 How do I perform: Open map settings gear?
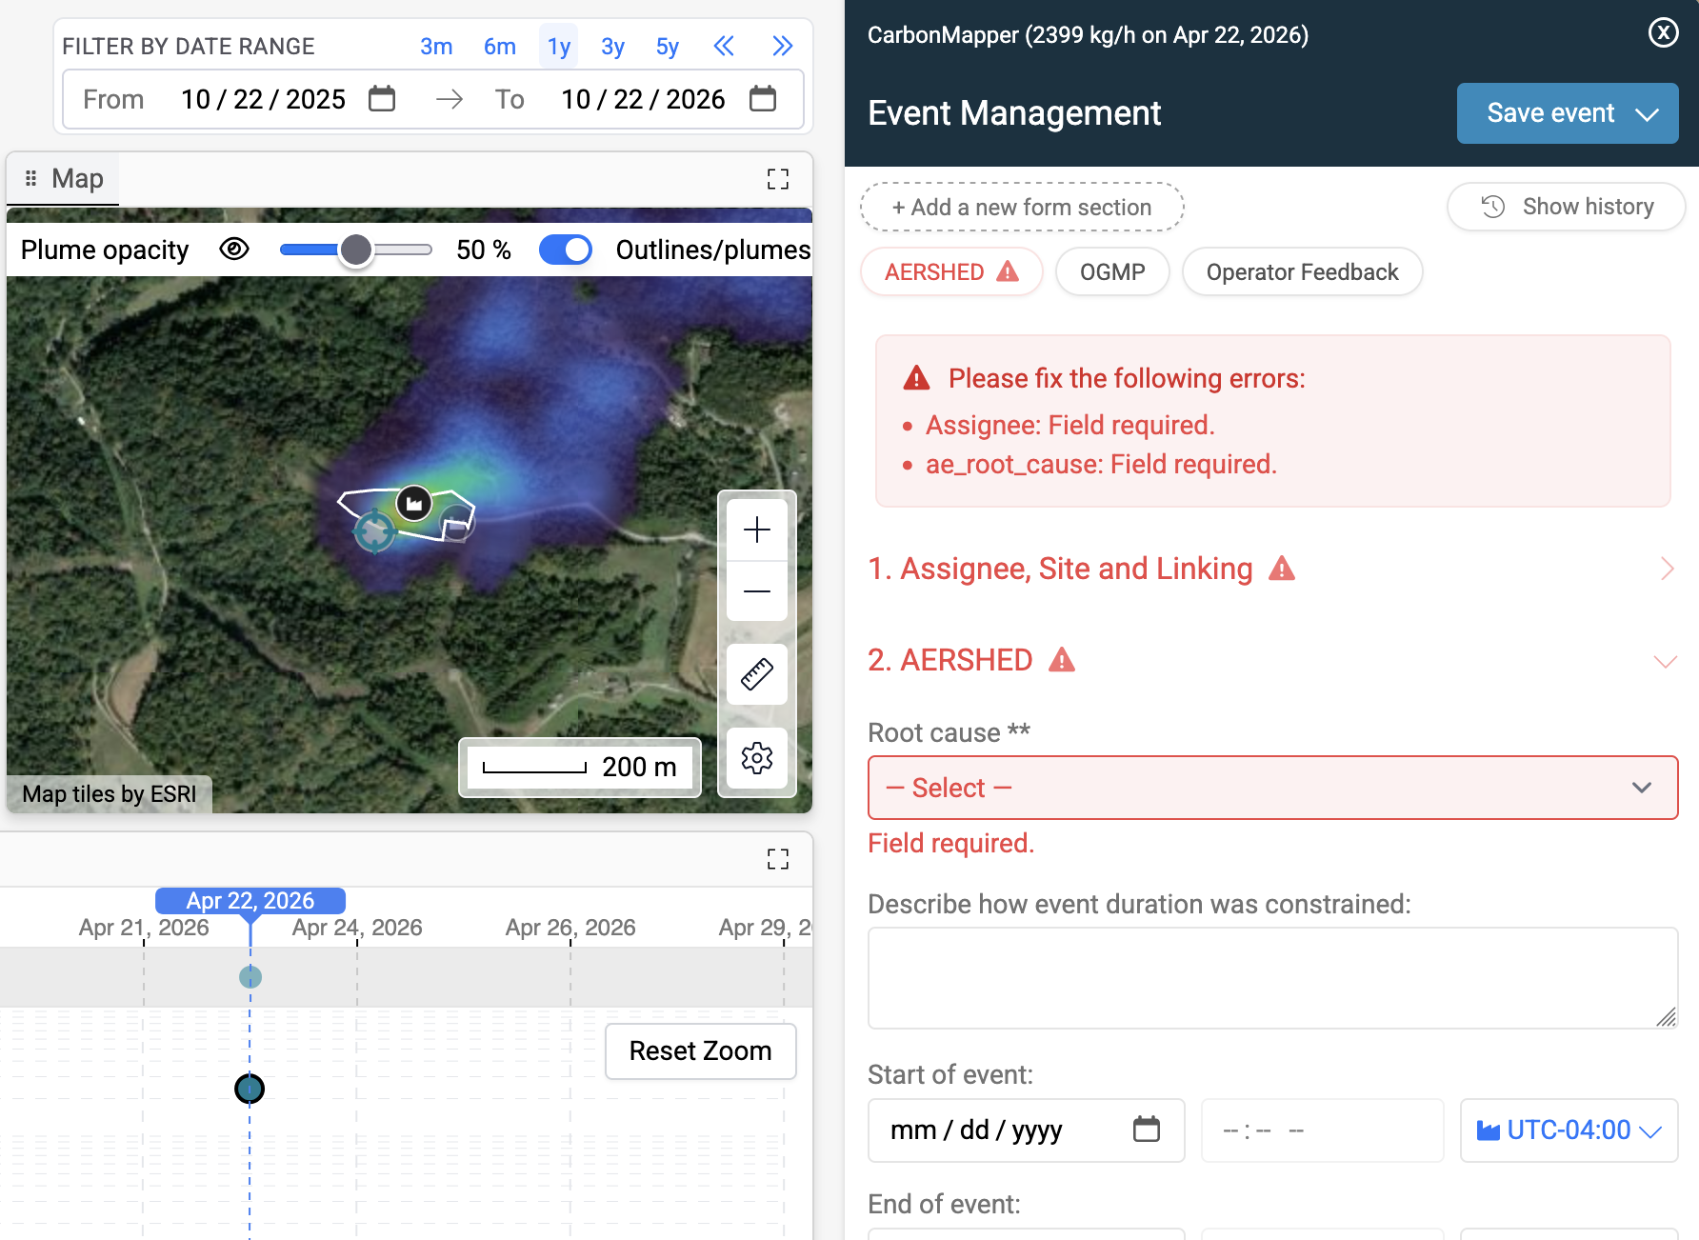tap(757, 758)
